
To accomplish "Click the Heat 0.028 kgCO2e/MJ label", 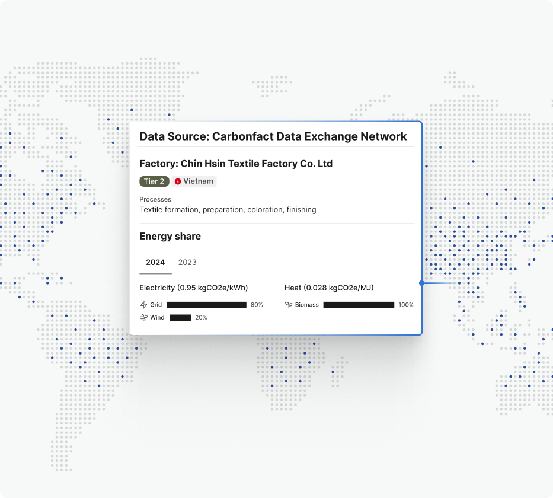I will tap(329, 288).
